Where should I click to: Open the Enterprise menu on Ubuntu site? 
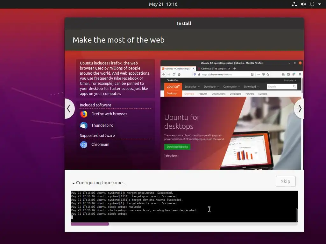(192, 87)
